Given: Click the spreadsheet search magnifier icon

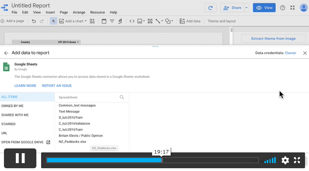Looking at the screenshot, I should click(x=122, y=97).
